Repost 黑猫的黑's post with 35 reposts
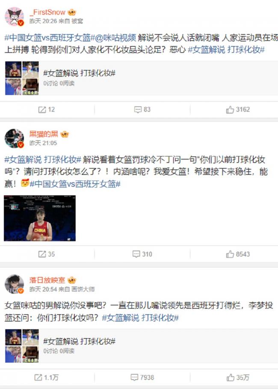 point(47,254)
